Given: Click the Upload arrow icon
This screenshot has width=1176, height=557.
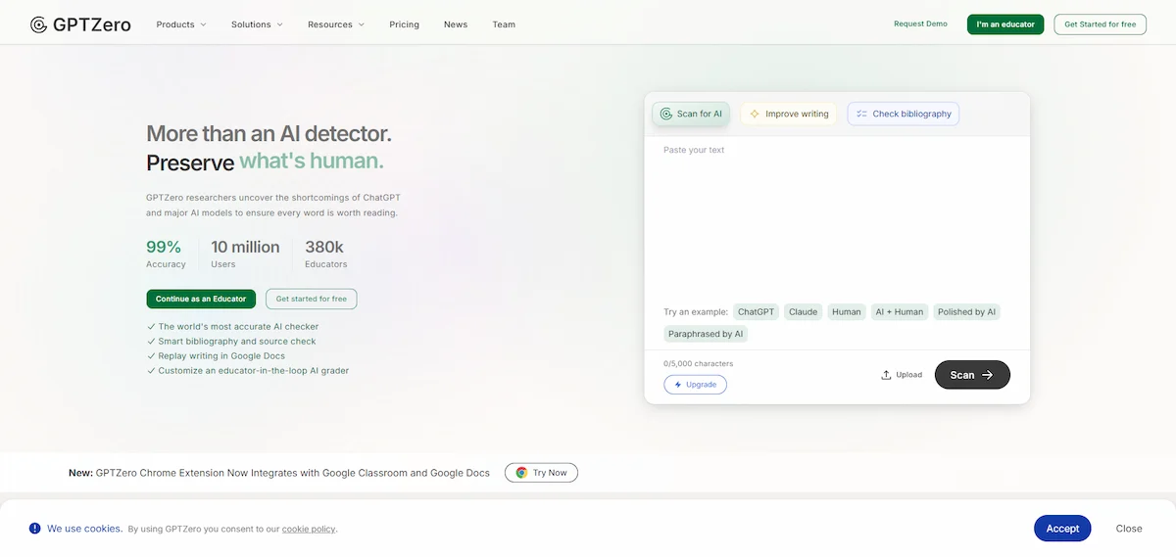Looking at the screenshot, I should 886,375.
